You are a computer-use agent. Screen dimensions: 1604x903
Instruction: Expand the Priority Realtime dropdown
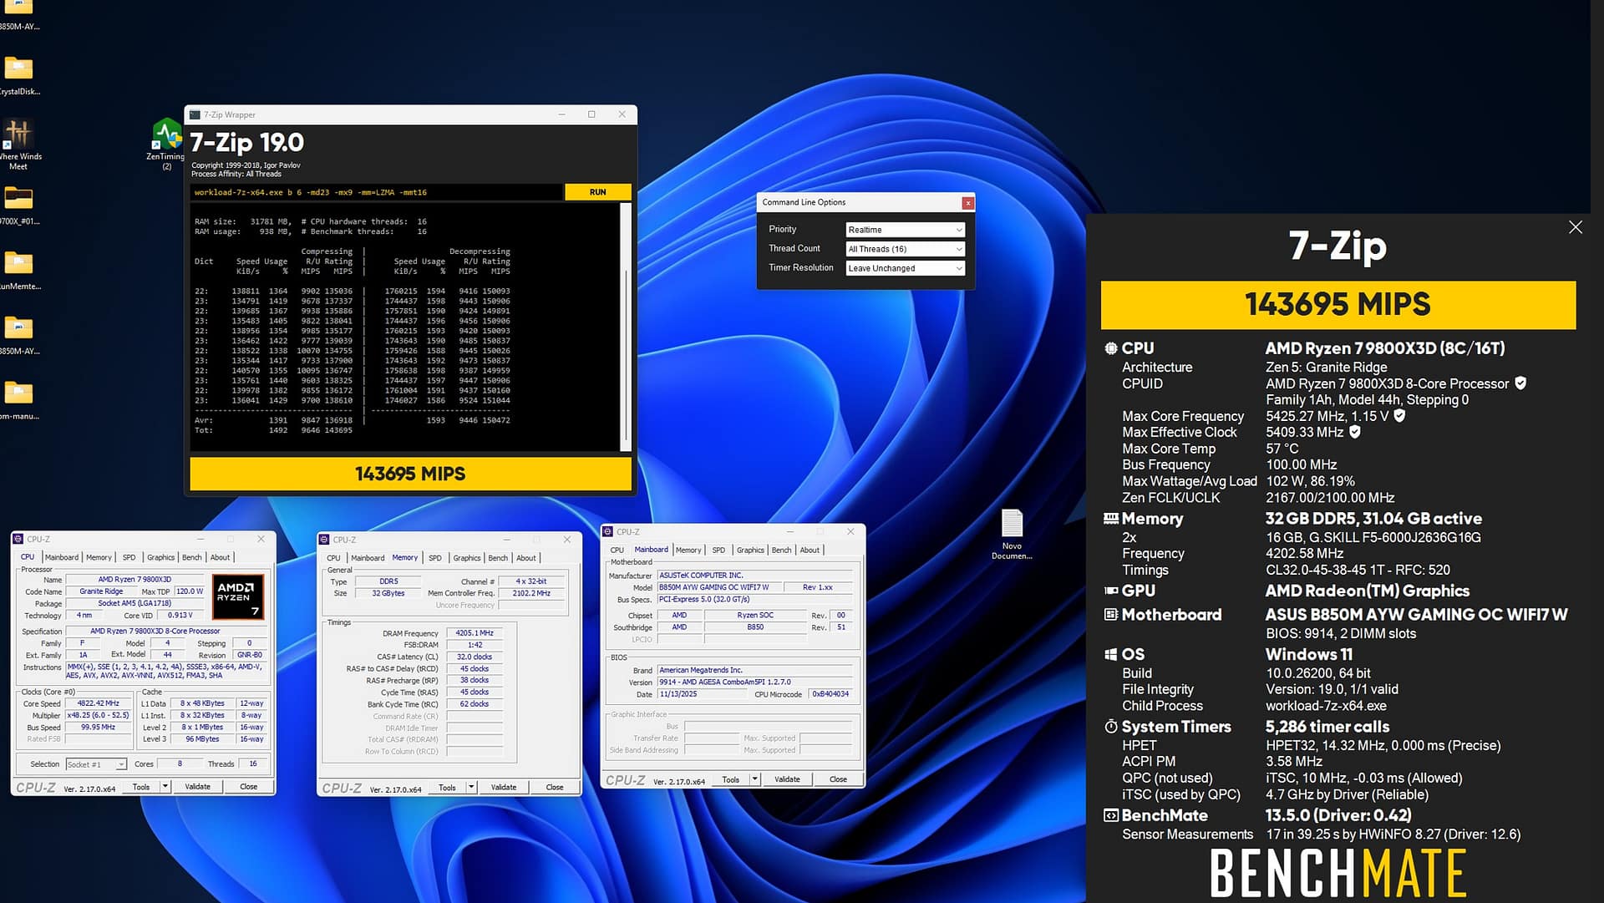[906, 230]
